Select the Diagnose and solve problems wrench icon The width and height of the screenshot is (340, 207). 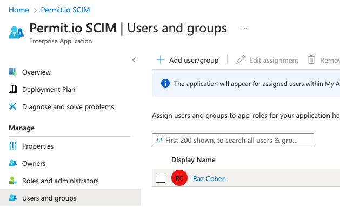pyautogui.click(x=12, y=106)
